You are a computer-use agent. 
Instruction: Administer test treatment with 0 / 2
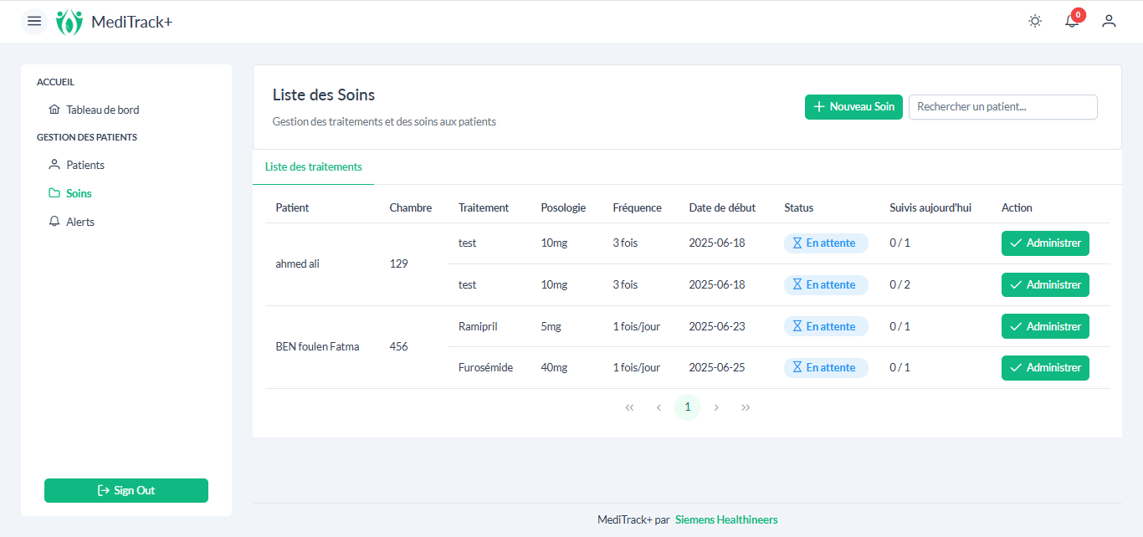coord(1045,285)
